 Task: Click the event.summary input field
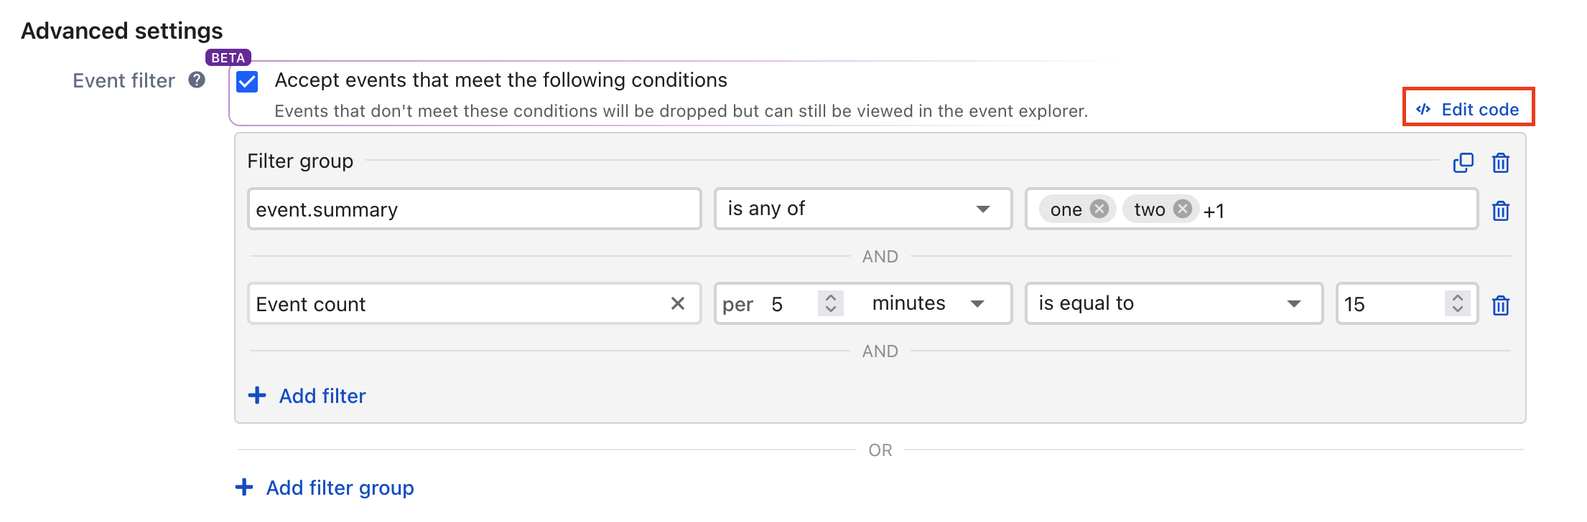pos(474,209)
